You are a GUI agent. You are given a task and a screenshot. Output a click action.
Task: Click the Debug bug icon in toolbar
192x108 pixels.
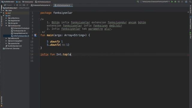tap(175, 2)
